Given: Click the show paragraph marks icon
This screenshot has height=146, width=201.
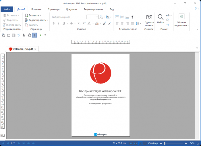Looking at the screenshot, I should pyautogui.click(x=132, y=17).
